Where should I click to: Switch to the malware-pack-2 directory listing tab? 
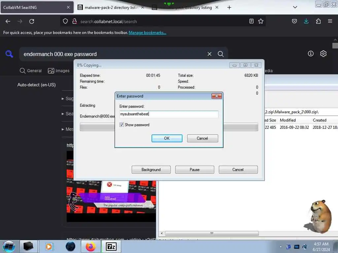pos(111,8)
